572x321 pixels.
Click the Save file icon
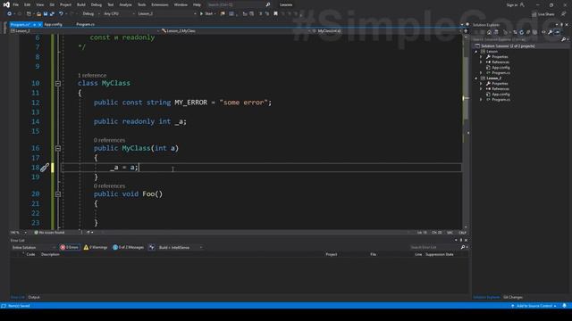46,14
